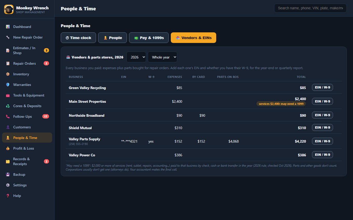Click the Repair Orders badge showing 2
This screenshot has width=353, height=220.
(x=46, y=63)
